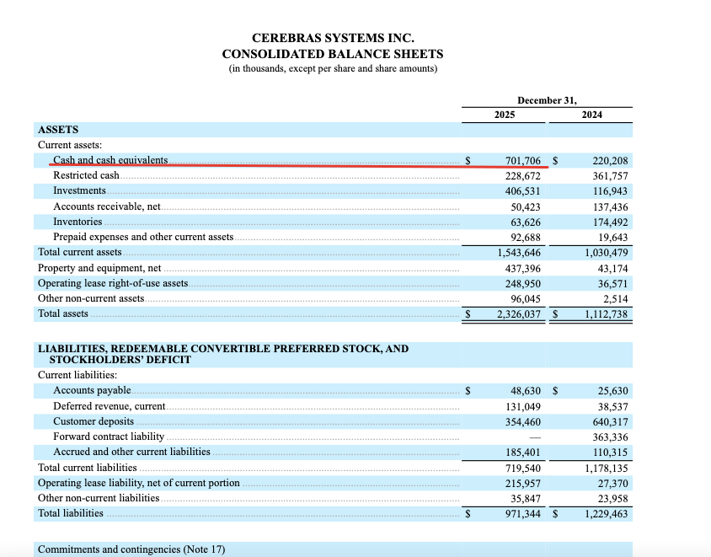
Task: Click the 92,688 prepaid expenses value
Action: (526, 238)
